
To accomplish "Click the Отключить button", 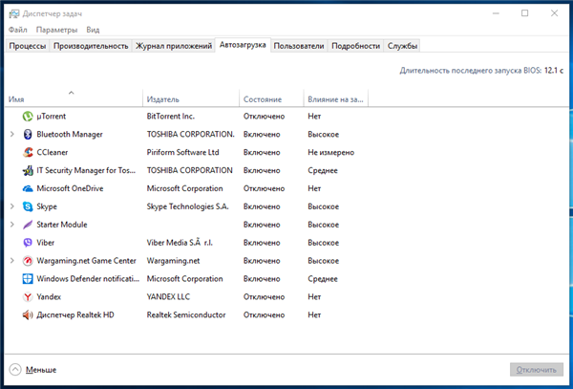I will coord(536,370).
